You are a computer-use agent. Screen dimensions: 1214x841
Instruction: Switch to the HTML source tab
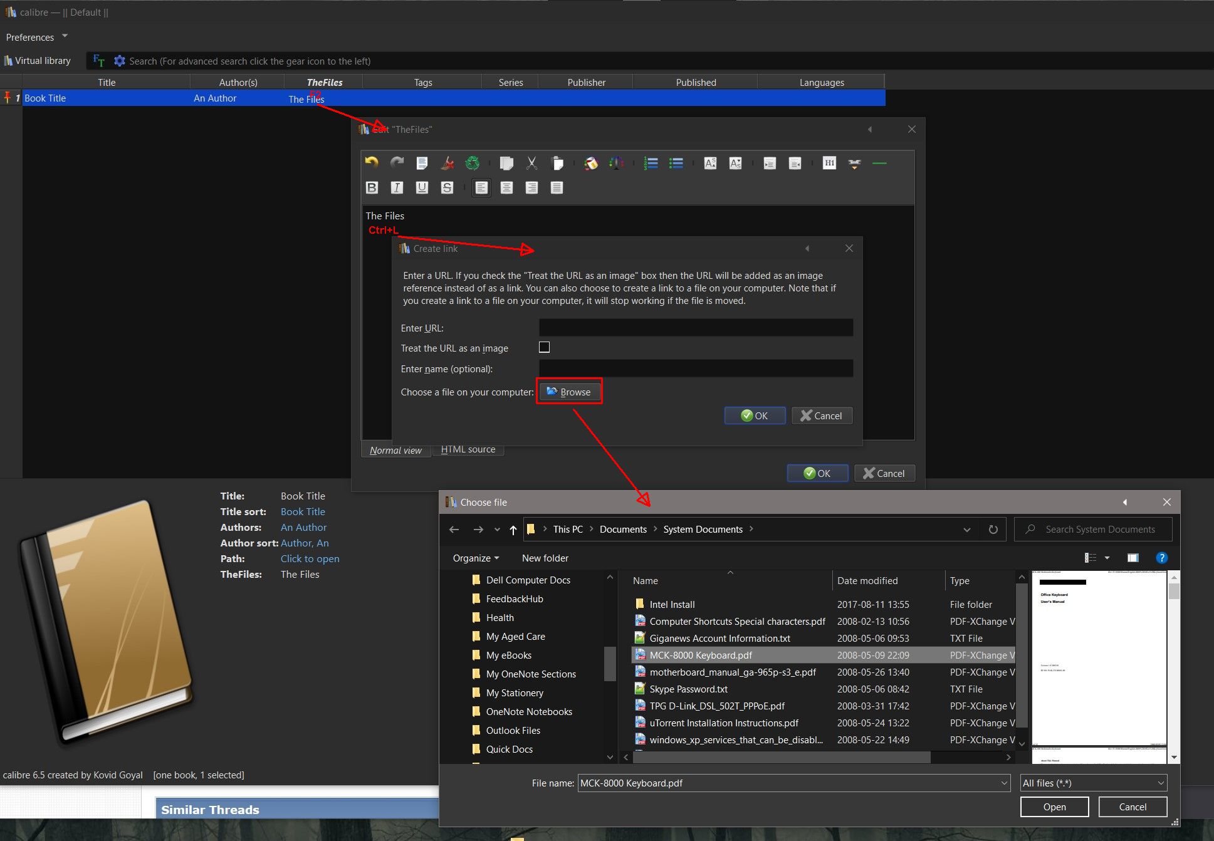click(468, 449)
